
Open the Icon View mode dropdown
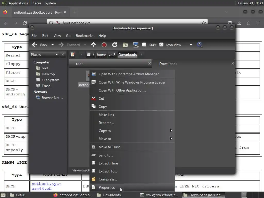(x=179, y=45)
